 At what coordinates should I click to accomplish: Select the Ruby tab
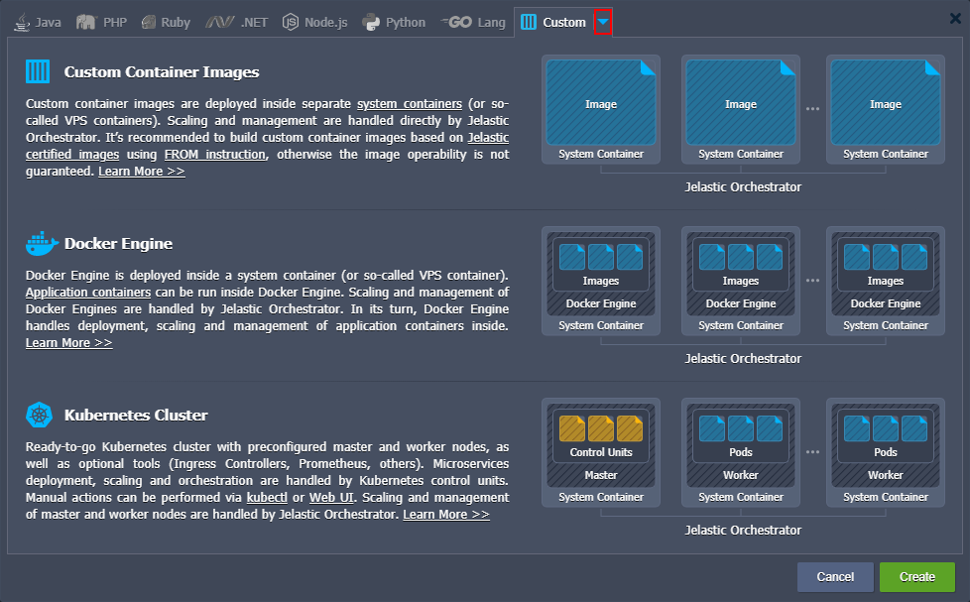pyautogui.click(x=166, y=22)
